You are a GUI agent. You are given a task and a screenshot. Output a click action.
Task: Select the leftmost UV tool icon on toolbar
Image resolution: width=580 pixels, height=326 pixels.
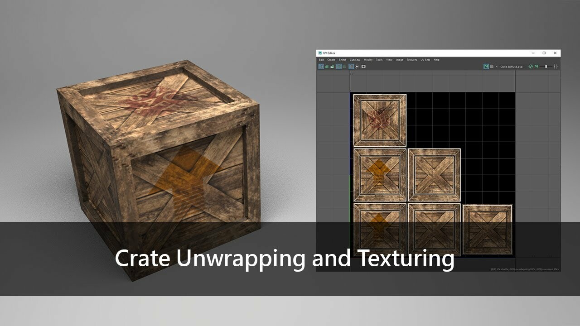(321, 67)
